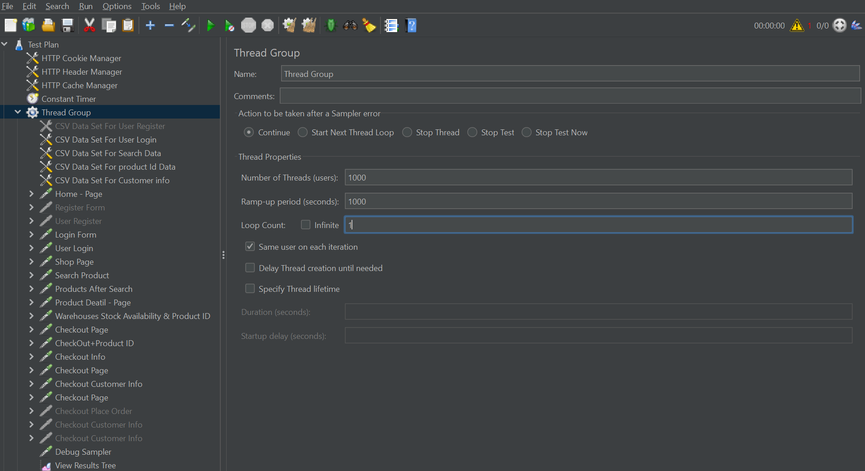The image size is (865, 471).
Task: Start test without pauses icon
Action: pos(229,25)
